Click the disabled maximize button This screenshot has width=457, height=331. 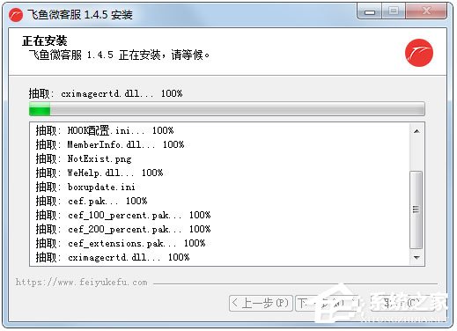tap(394, 12)
